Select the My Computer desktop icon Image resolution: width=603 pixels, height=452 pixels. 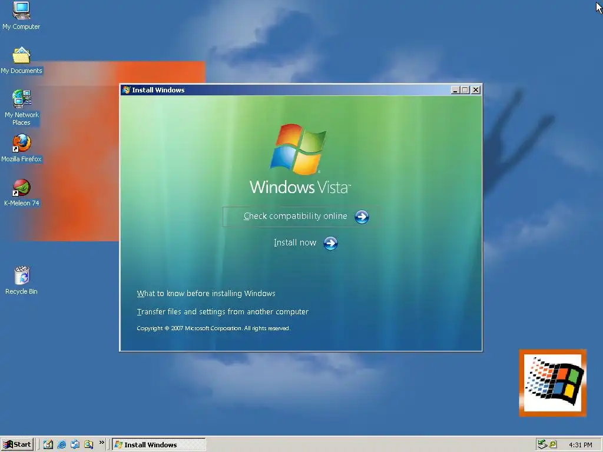point(21,15)
